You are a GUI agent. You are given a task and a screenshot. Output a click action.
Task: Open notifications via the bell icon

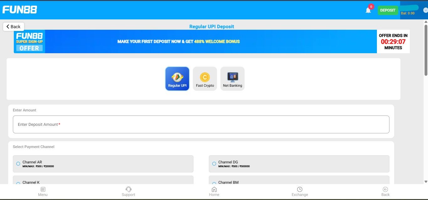[x=368, y=10]
